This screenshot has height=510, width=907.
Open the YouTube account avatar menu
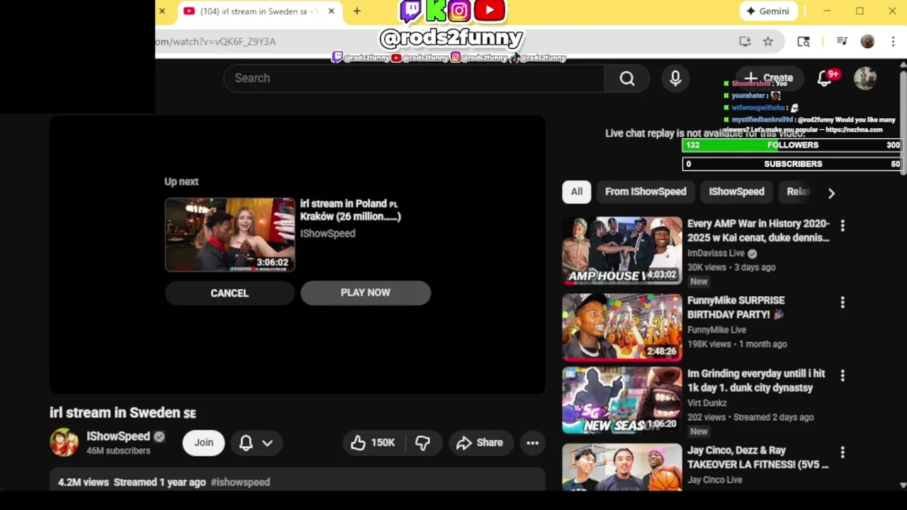coord(865,78)
